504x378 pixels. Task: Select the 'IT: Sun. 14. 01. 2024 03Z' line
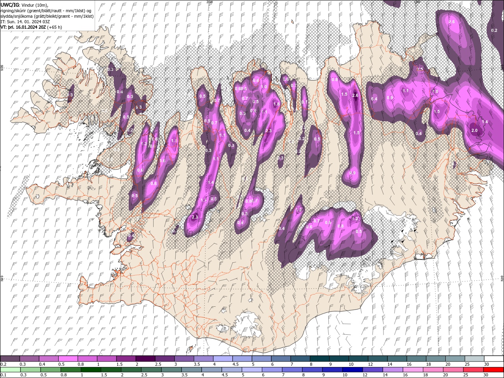click(x=25, y=22)
